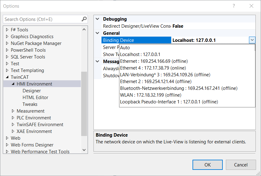Expand the Graphics Diagnostics node

tap(7, 36)
